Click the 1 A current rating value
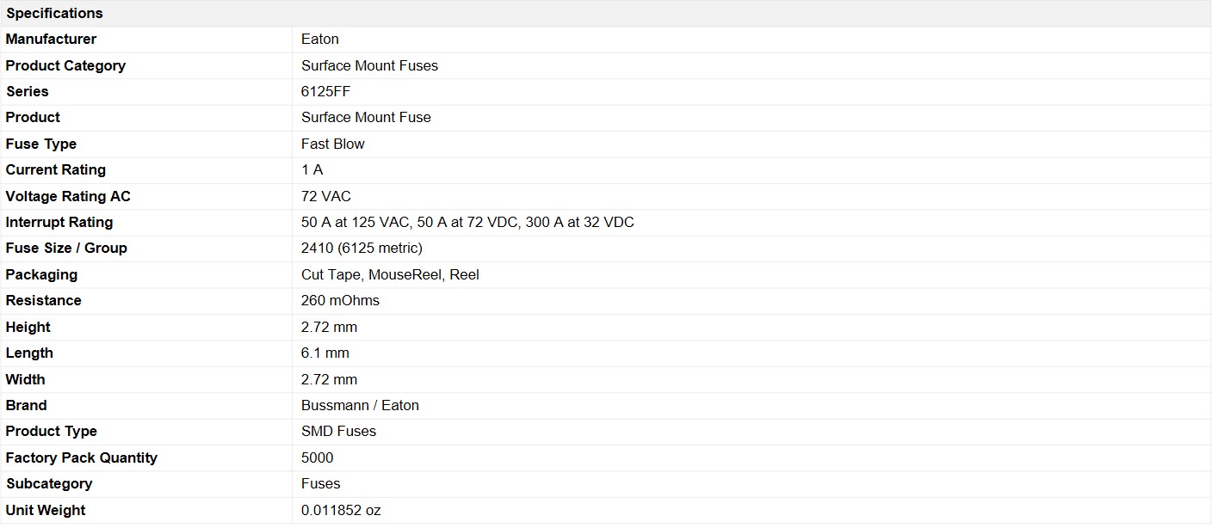 pos(312,169)
